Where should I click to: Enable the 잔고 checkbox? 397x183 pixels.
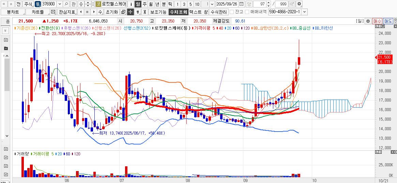232,12
